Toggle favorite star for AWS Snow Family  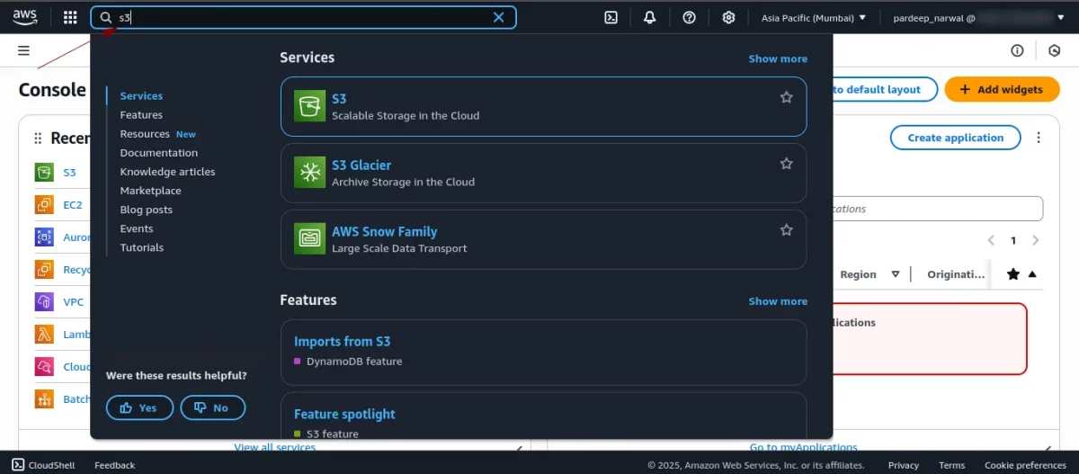point(786,230)
